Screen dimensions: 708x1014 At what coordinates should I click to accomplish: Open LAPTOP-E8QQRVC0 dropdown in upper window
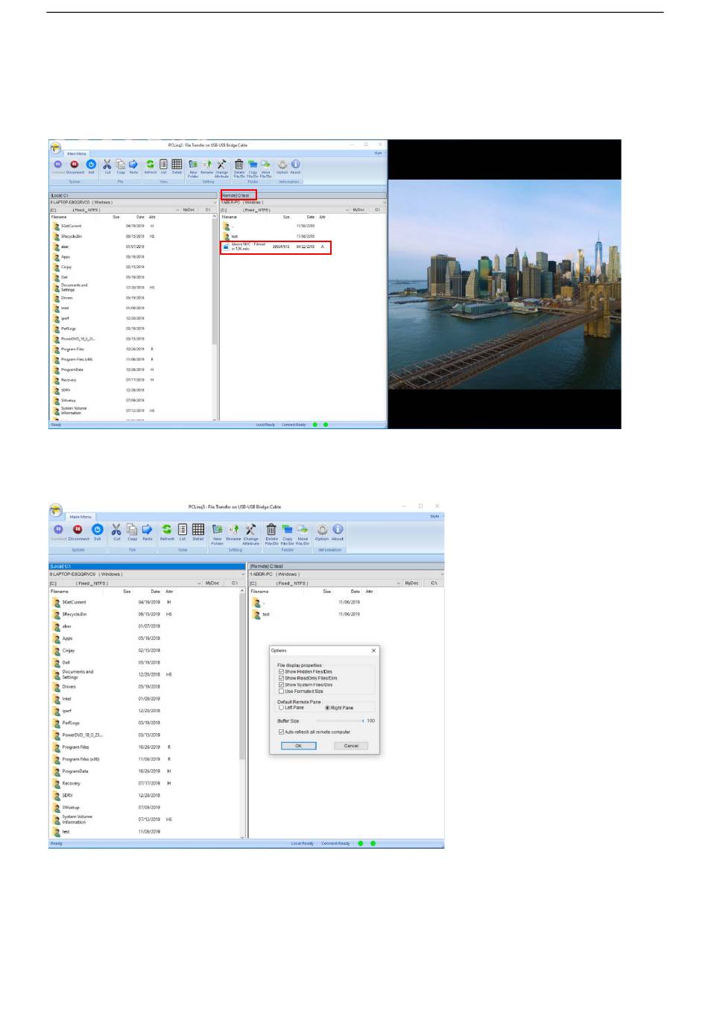pos(215,202)
